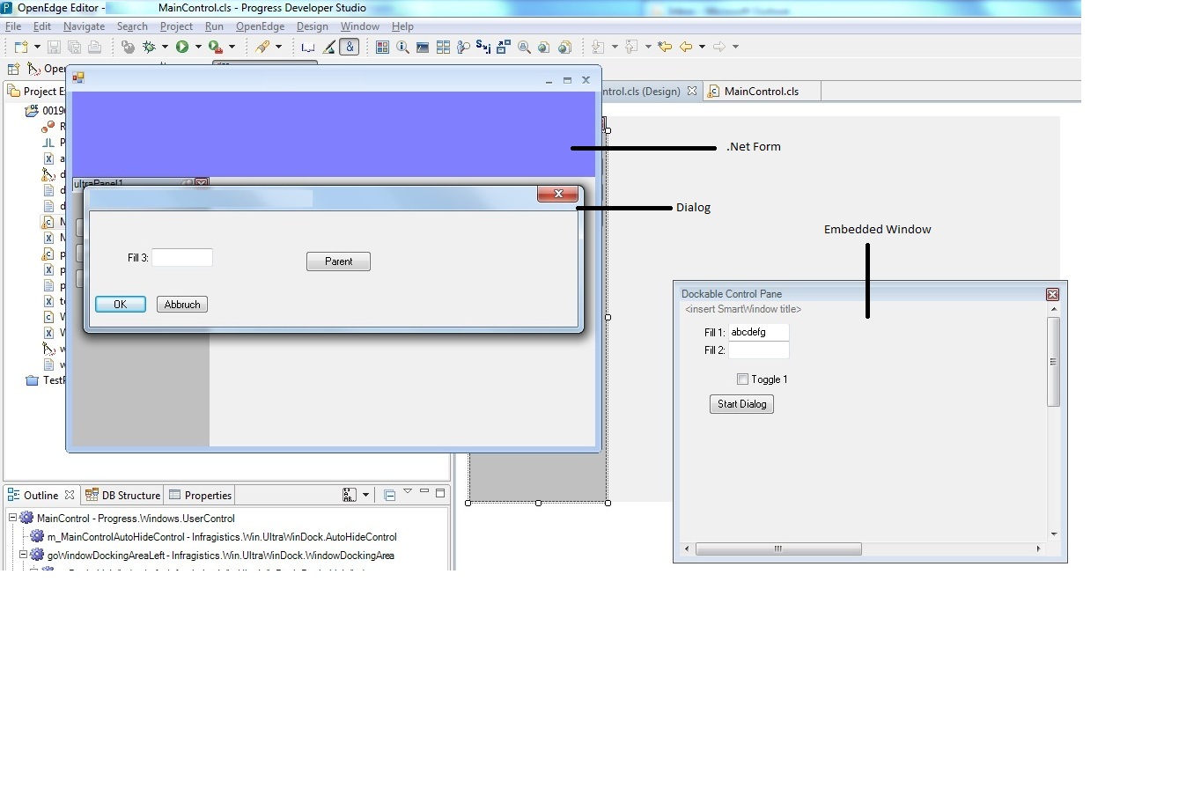The width and height of the screenshot is (1201, 795).
Task: Click the Fill 1 field containing abcdefg
Action: (x=758, y=332)
